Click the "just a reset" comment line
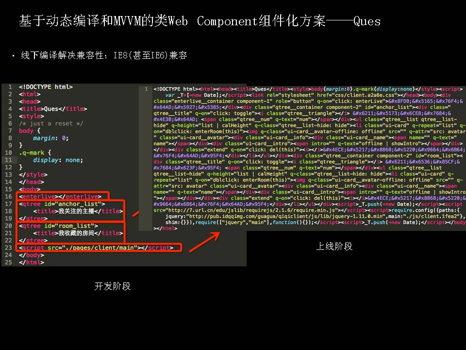Image resolution: width=466 pixels, height=350 pixels. (51, 123)
